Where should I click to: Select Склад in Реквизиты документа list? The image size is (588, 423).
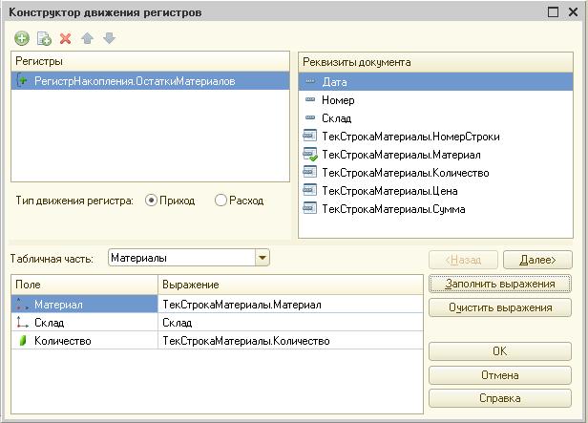coord(435,117)
